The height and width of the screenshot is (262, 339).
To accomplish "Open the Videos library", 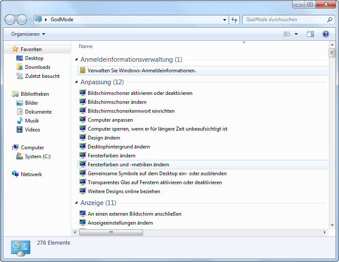I will [33, 130].
